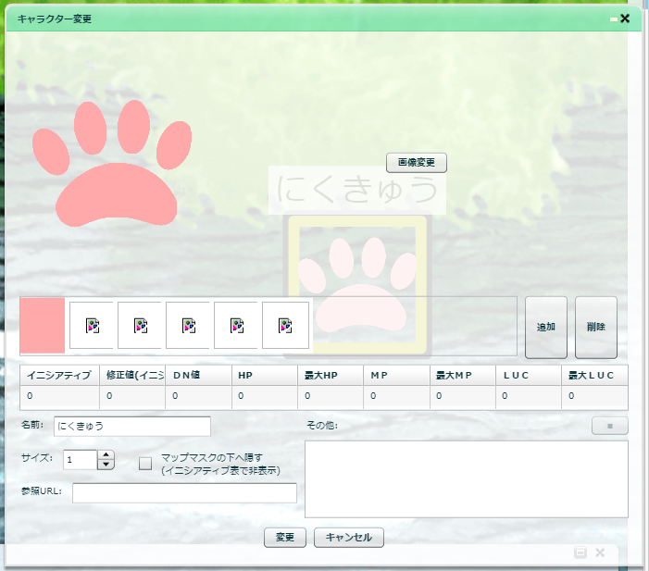The image size is (649, 571).
Task: Click the MP value cell
Action: coord(397,397)
